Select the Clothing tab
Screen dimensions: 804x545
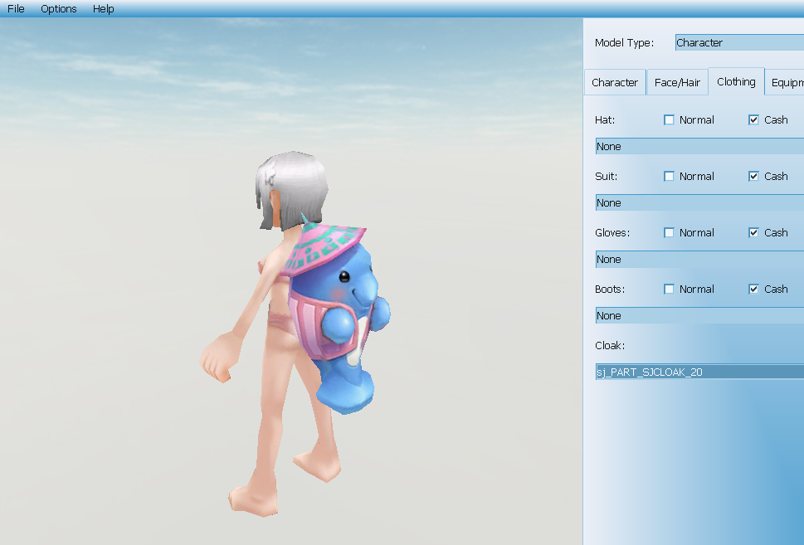pos(736,82)
